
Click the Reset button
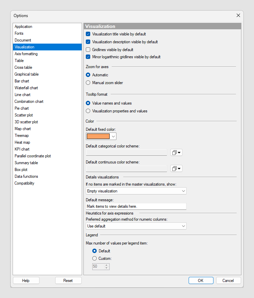(x=68, y=281)
